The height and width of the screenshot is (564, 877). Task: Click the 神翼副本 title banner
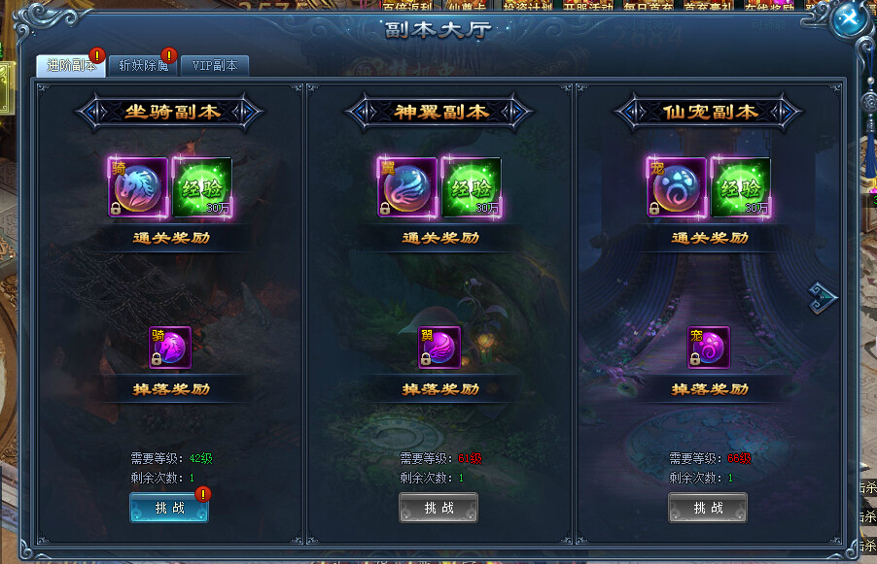pyautogui.click(x=439, y=112)
